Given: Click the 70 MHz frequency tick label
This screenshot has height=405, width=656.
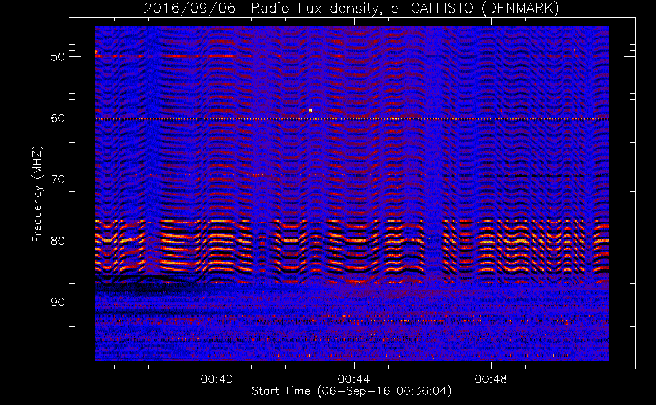Looking at the screenshot, I should tap(58, 179).
